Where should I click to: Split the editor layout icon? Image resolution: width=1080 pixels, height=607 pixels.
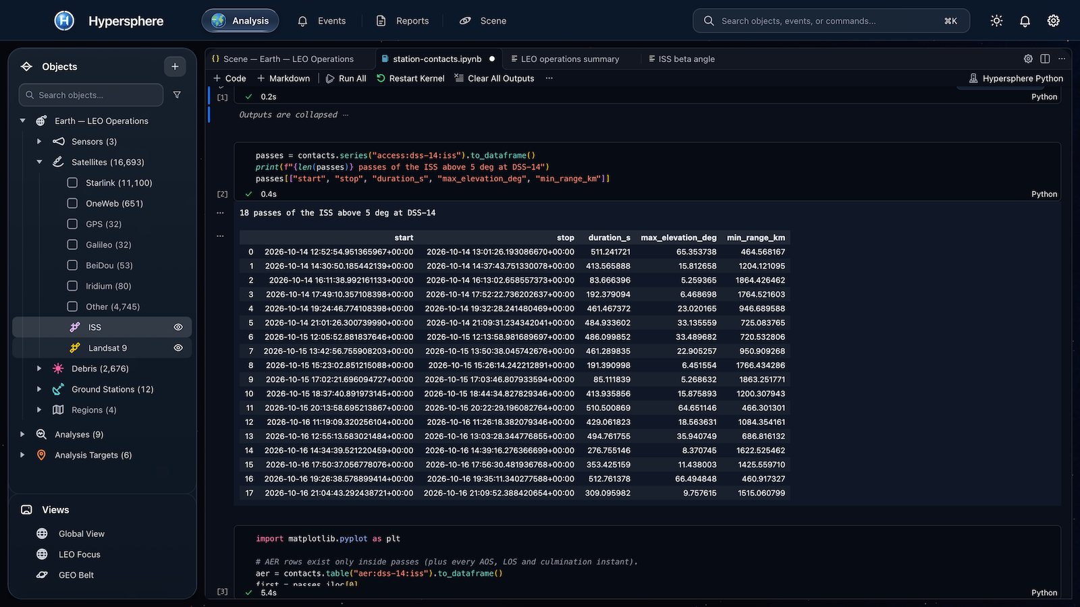[x=1045, y=59]
